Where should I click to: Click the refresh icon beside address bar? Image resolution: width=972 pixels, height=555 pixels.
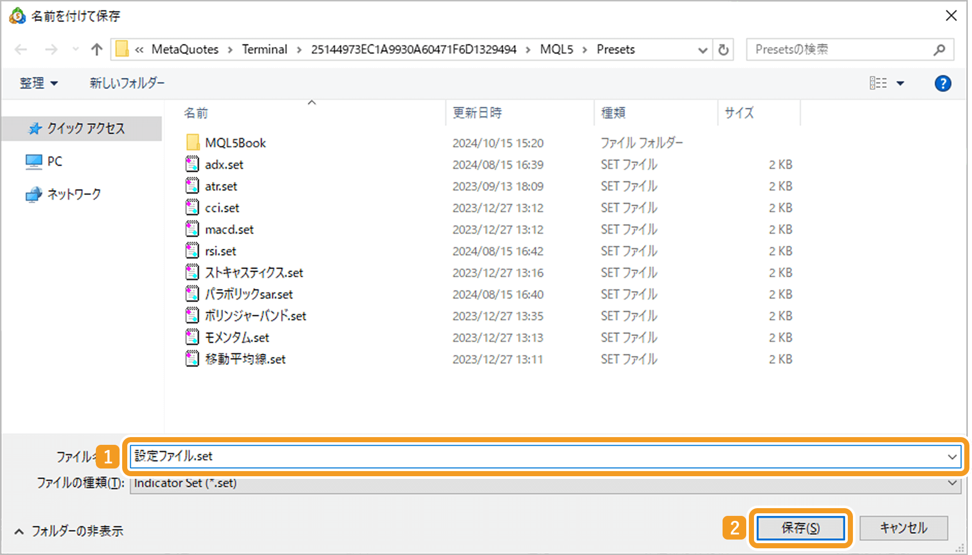click(724, 50)
